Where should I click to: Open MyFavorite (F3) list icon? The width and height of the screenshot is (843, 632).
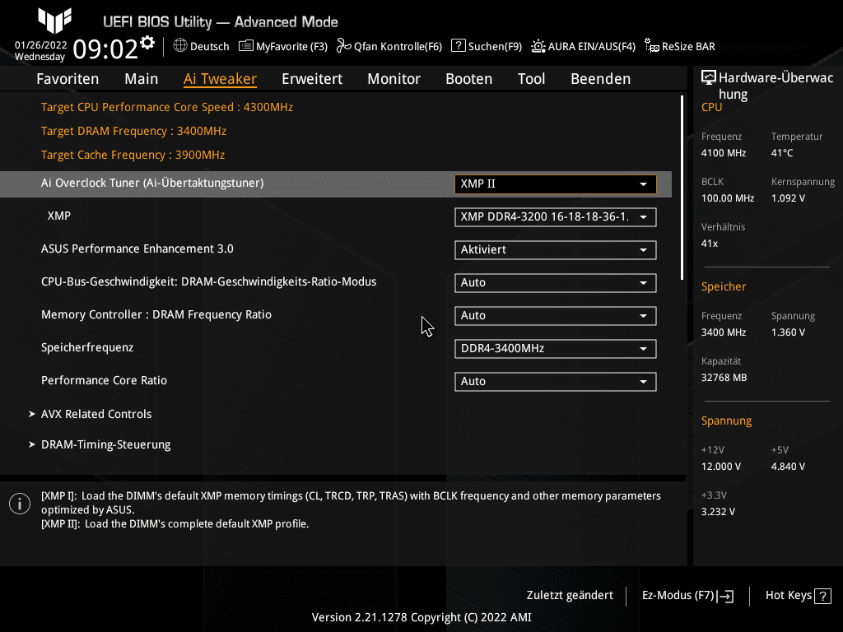pyautogui.click(x=245, y=46)
